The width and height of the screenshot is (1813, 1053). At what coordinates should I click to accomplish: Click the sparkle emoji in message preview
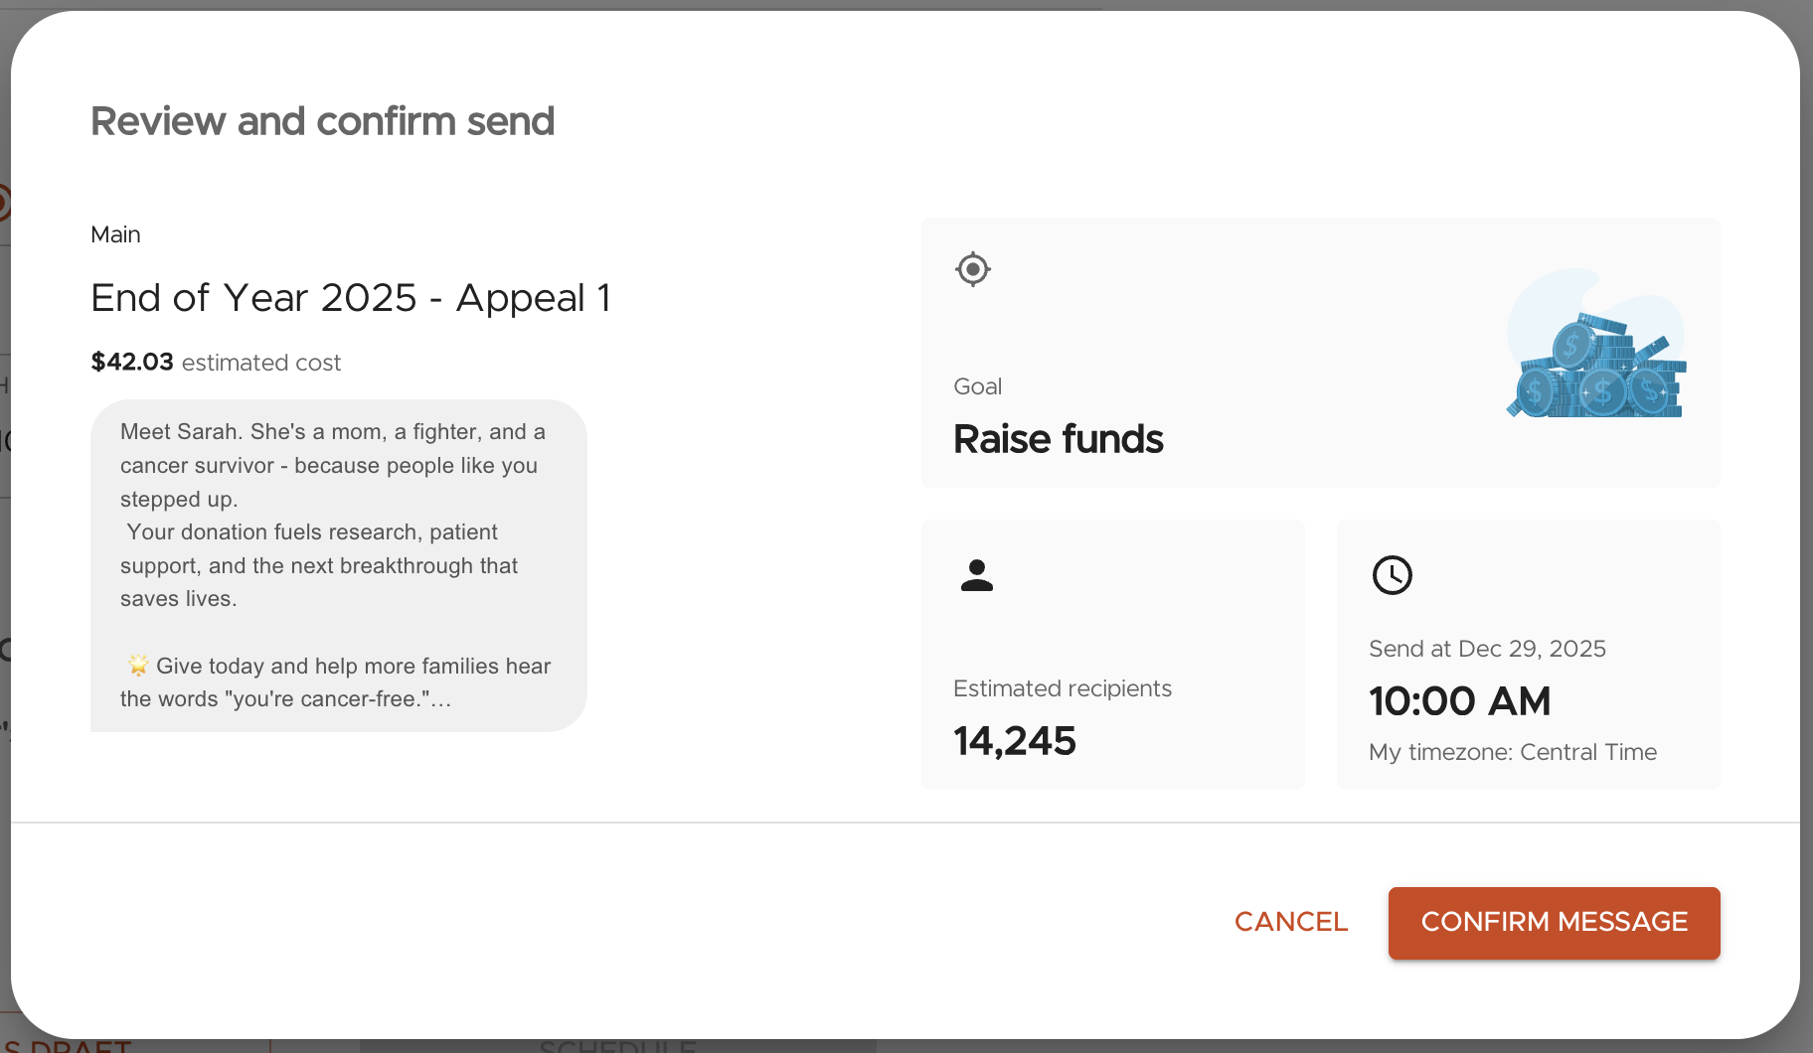[138, 666]
